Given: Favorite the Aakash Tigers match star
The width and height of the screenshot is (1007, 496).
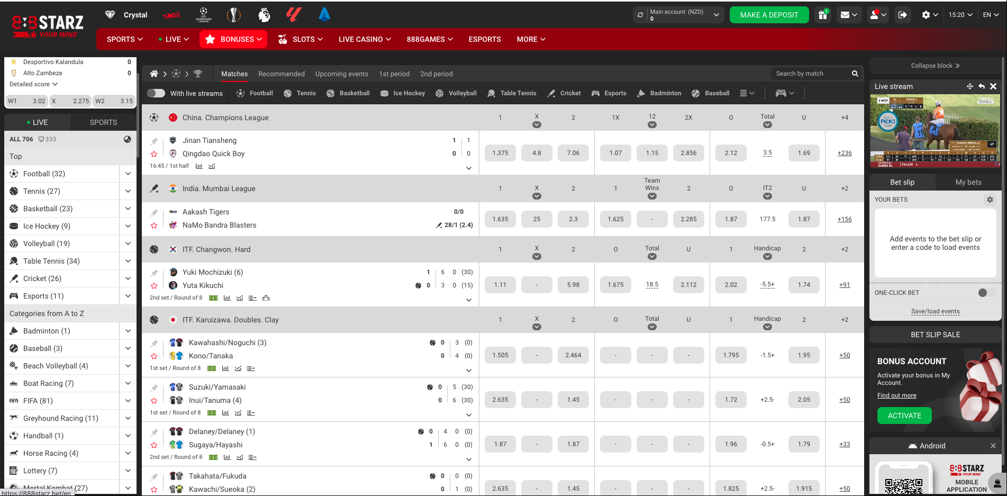Looking at the screenshot, I should [x=154, y=226].
